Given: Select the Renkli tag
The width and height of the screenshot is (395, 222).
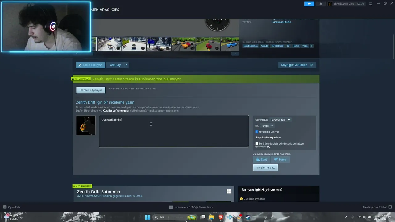Looking at the screenshot, I should point(296,46).
